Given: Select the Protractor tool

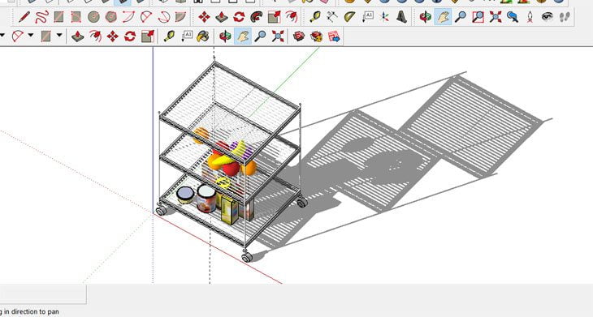Looking at the screenshot, I should 350,17.
